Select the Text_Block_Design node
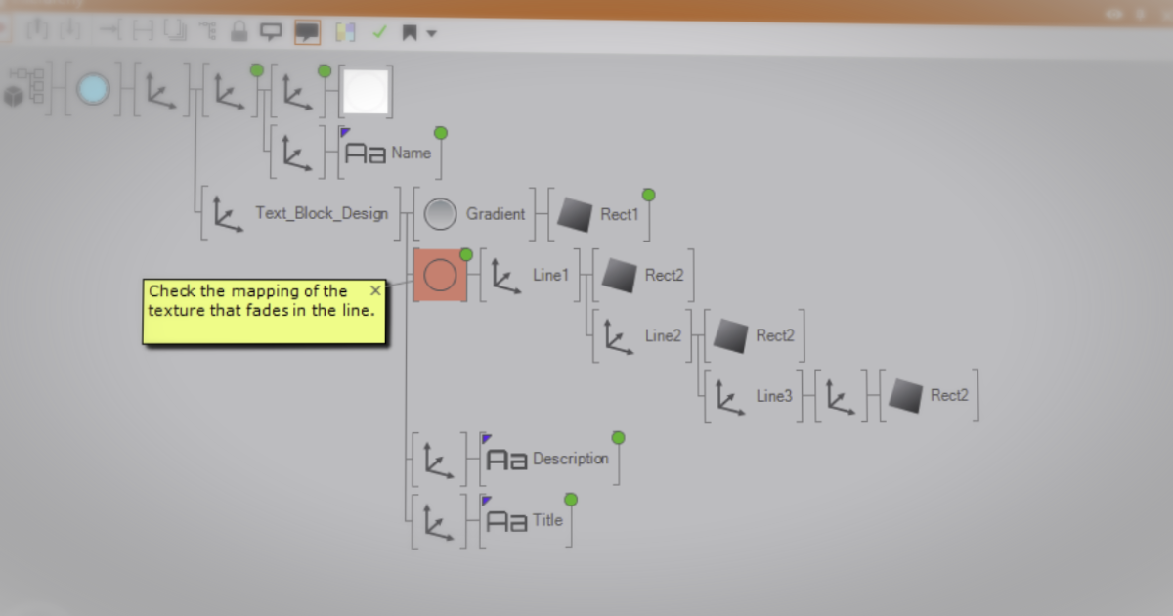The width and height of the screenshot is (1173, 616). [x=321, y=213]
